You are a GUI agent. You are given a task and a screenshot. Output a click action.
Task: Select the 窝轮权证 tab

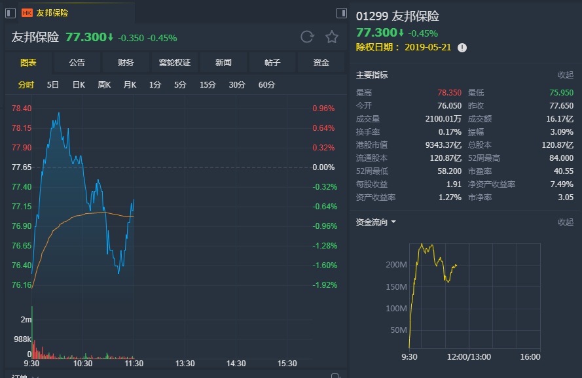tap(175, 63)
